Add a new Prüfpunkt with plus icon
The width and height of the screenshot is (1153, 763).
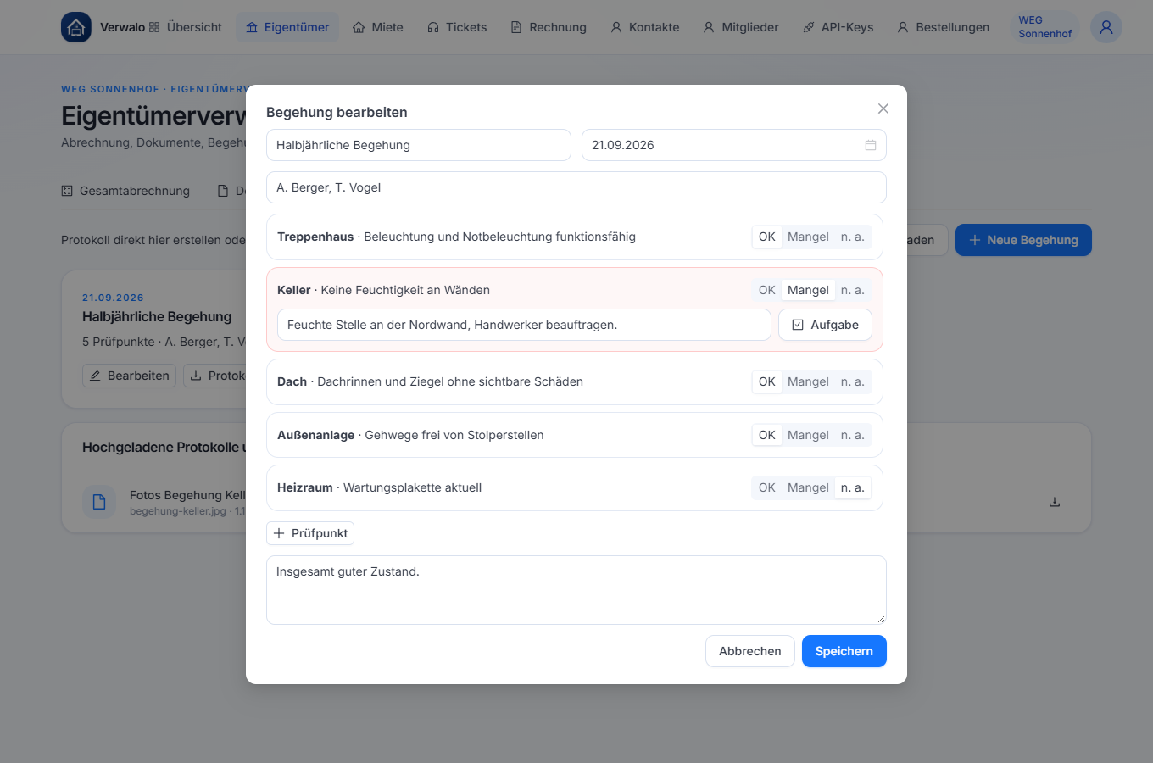click(x=310, y=533)
